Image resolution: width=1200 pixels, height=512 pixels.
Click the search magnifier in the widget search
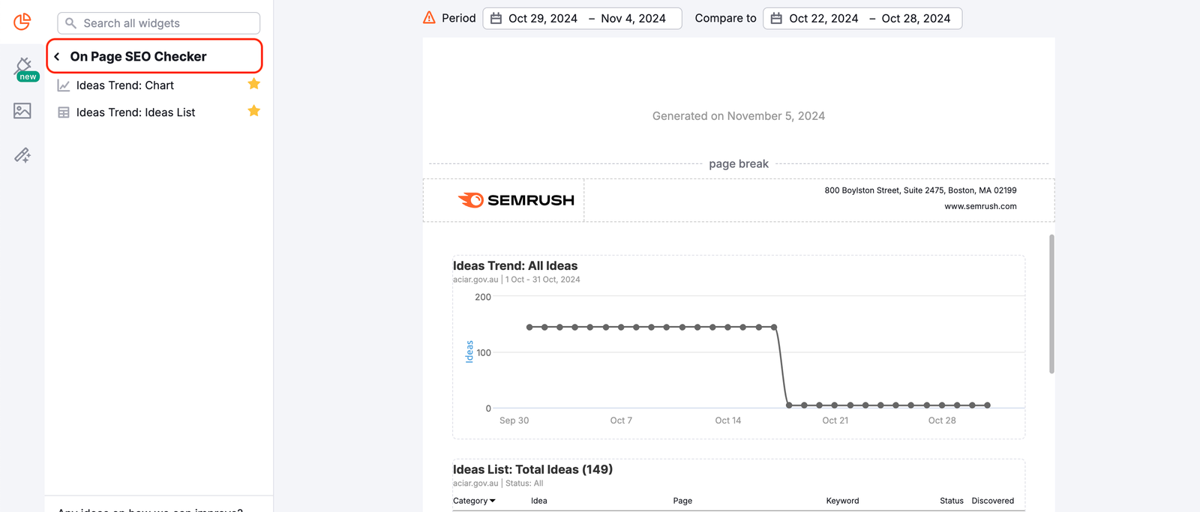point(70,23)
